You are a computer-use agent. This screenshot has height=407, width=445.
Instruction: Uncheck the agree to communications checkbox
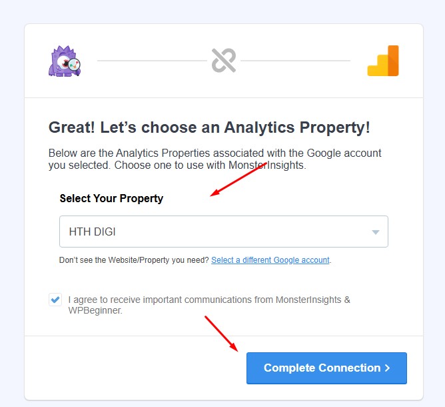pos(55,300)
